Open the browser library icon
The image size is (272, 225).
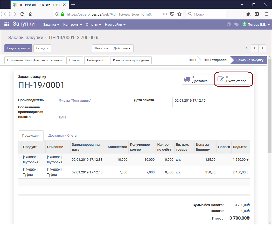pyautogui.click(x=249, y=14)
